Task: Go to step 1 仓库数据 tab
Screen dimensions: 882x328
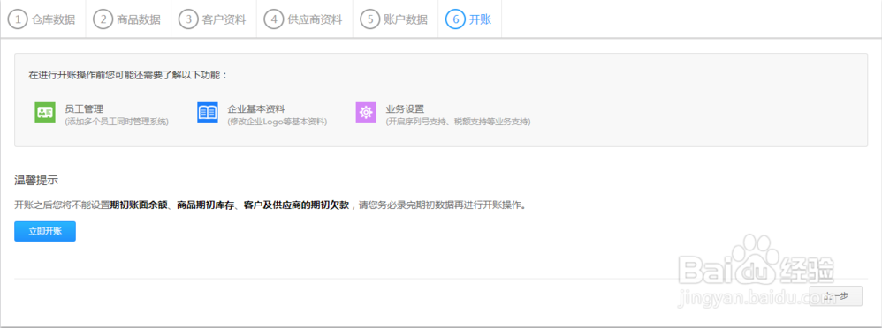Action: coord(42,19)
